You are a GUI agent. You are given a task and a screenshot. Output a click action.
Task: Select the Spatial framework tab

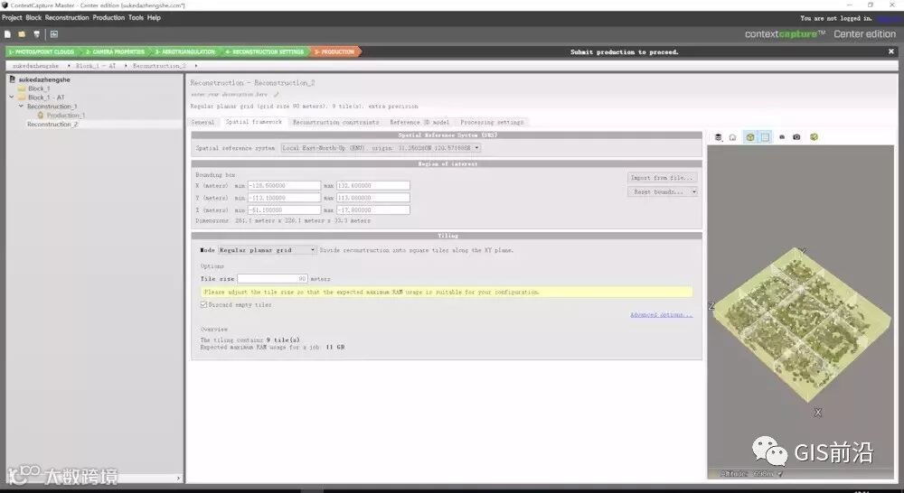254,122
